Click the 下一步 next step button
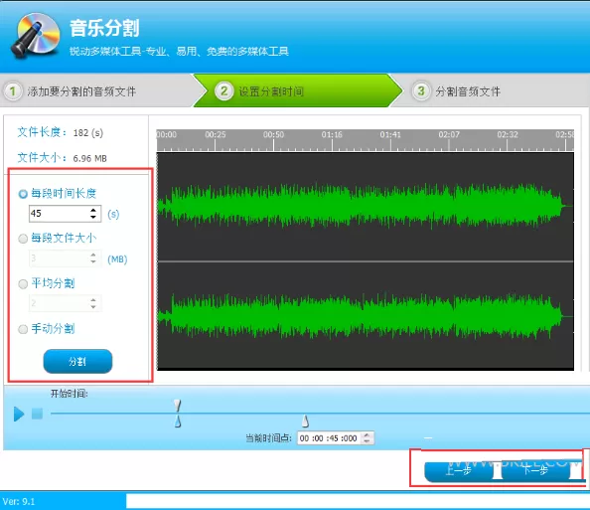590x510 pixels. tap(535, 471)
